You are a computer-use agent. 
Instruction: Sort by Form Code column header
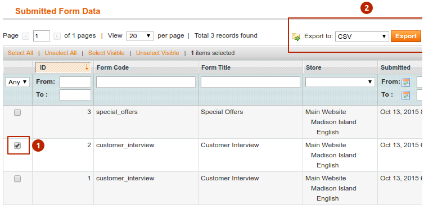click(x=113, y=67)
